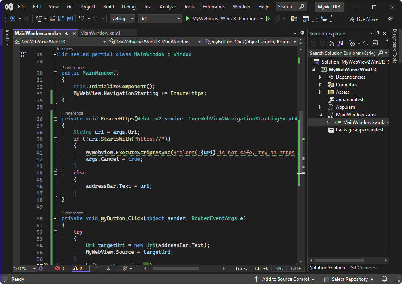402x284 pixels.
Task: Expand the Dependencies node
Action: (320, 77)
